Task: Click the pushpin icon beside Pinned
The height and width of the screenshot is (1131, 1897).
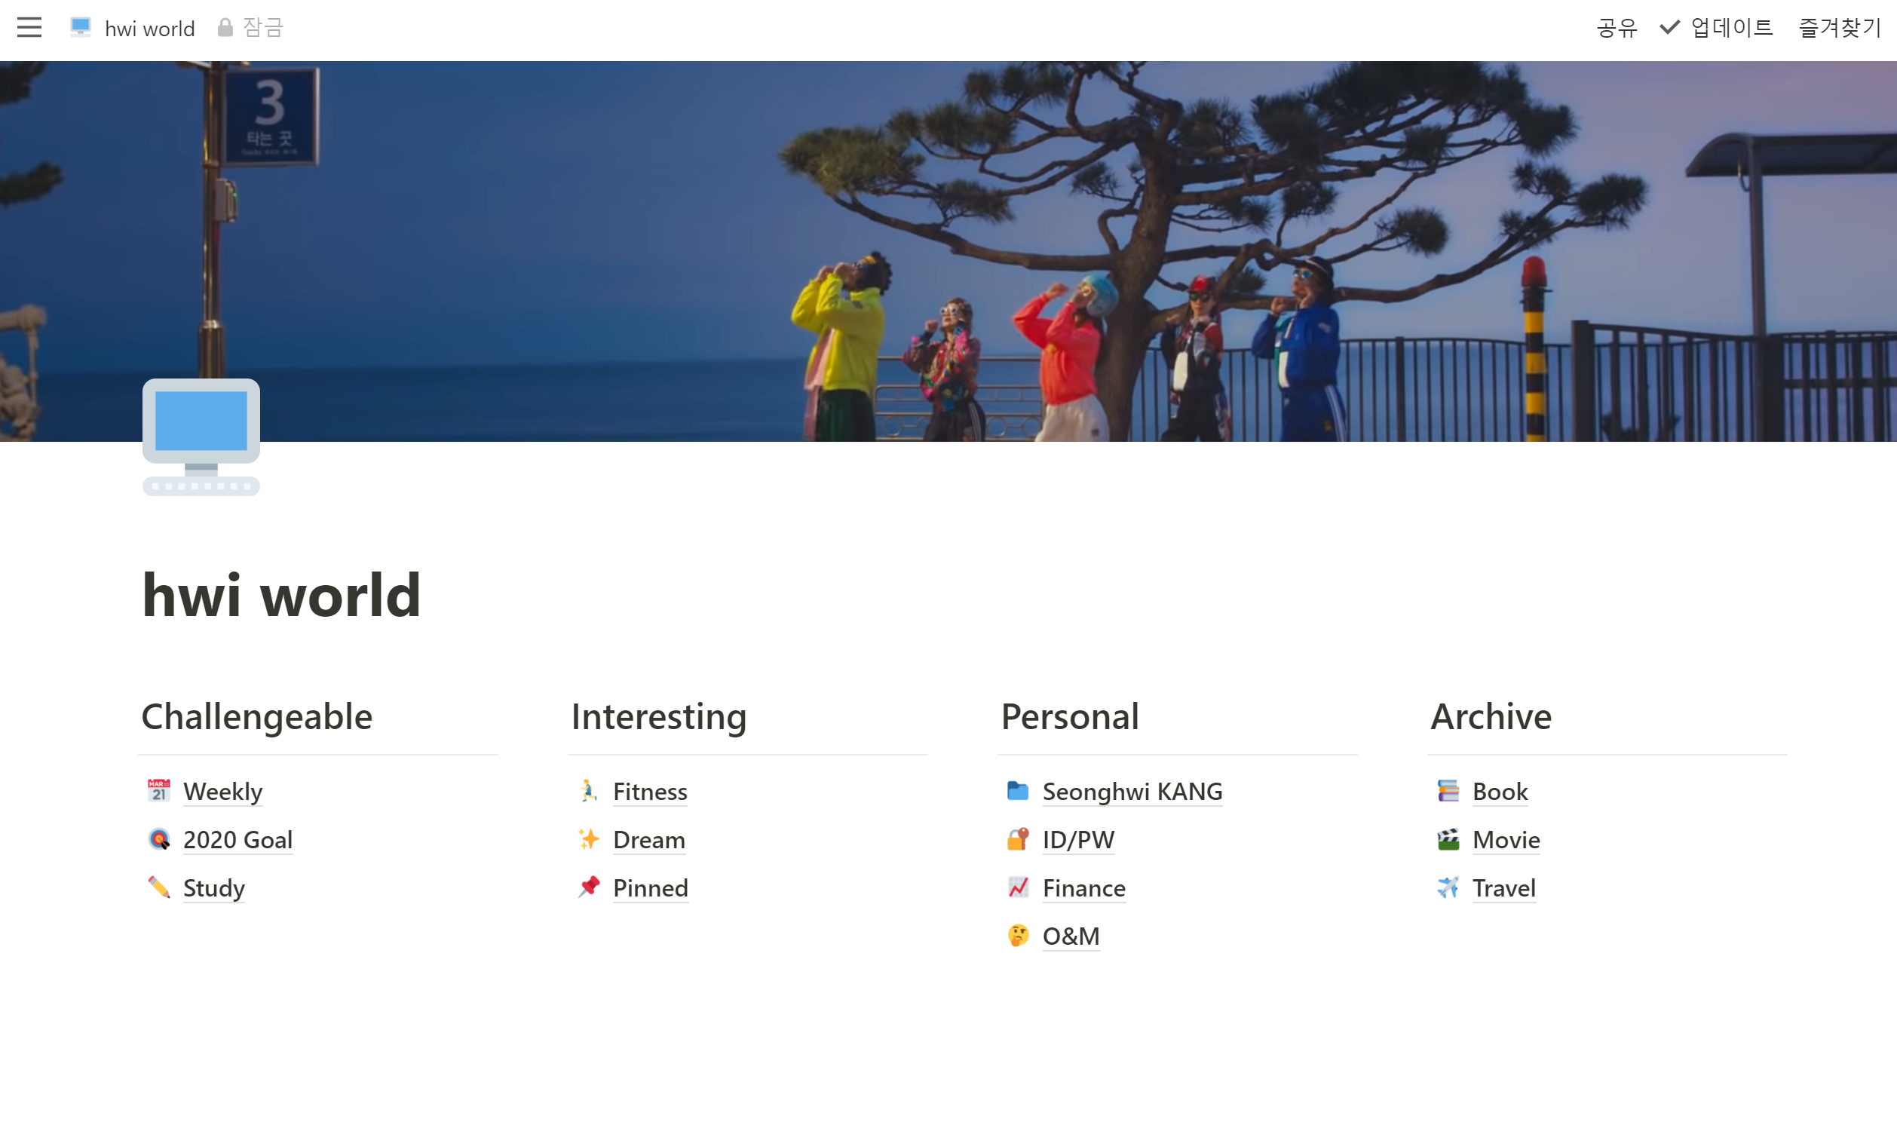Action: click(x=588, y=887)
